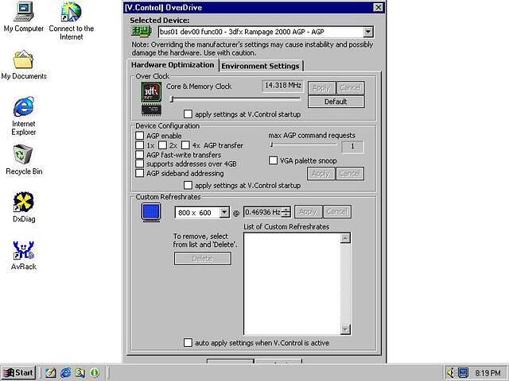509x381 pixels.
Task: Enable the AGP enable checkbox
Action: pos(140,136)
